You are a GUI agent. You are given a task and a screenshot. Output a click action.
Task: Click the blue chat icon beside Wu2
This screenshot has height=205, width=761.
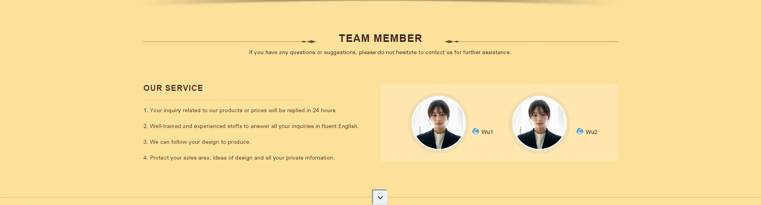(580, 132)
